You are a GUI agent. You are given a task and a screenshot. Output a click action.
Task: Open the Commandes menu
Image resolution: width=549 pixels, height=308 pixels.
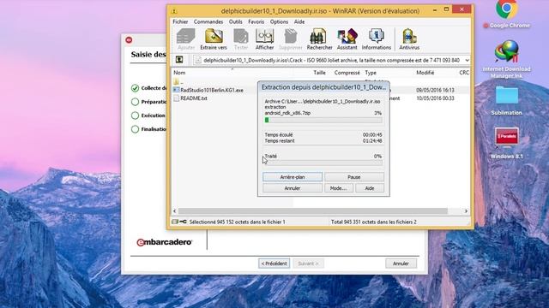click(208, 21)
